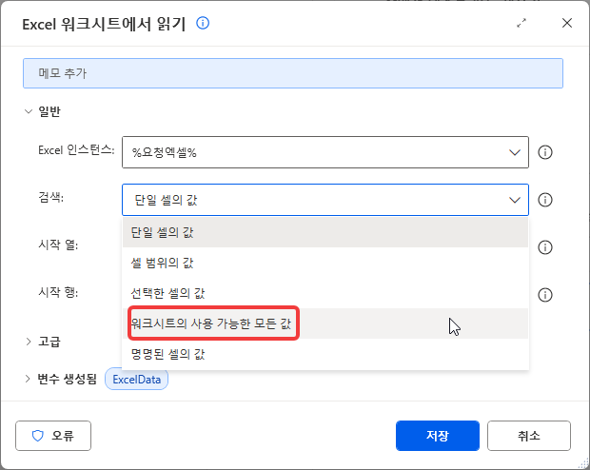The height and width of the screenshot is (470, 590).
Task: Open the info icon beside the dialog title
Action: coord(203,24)
